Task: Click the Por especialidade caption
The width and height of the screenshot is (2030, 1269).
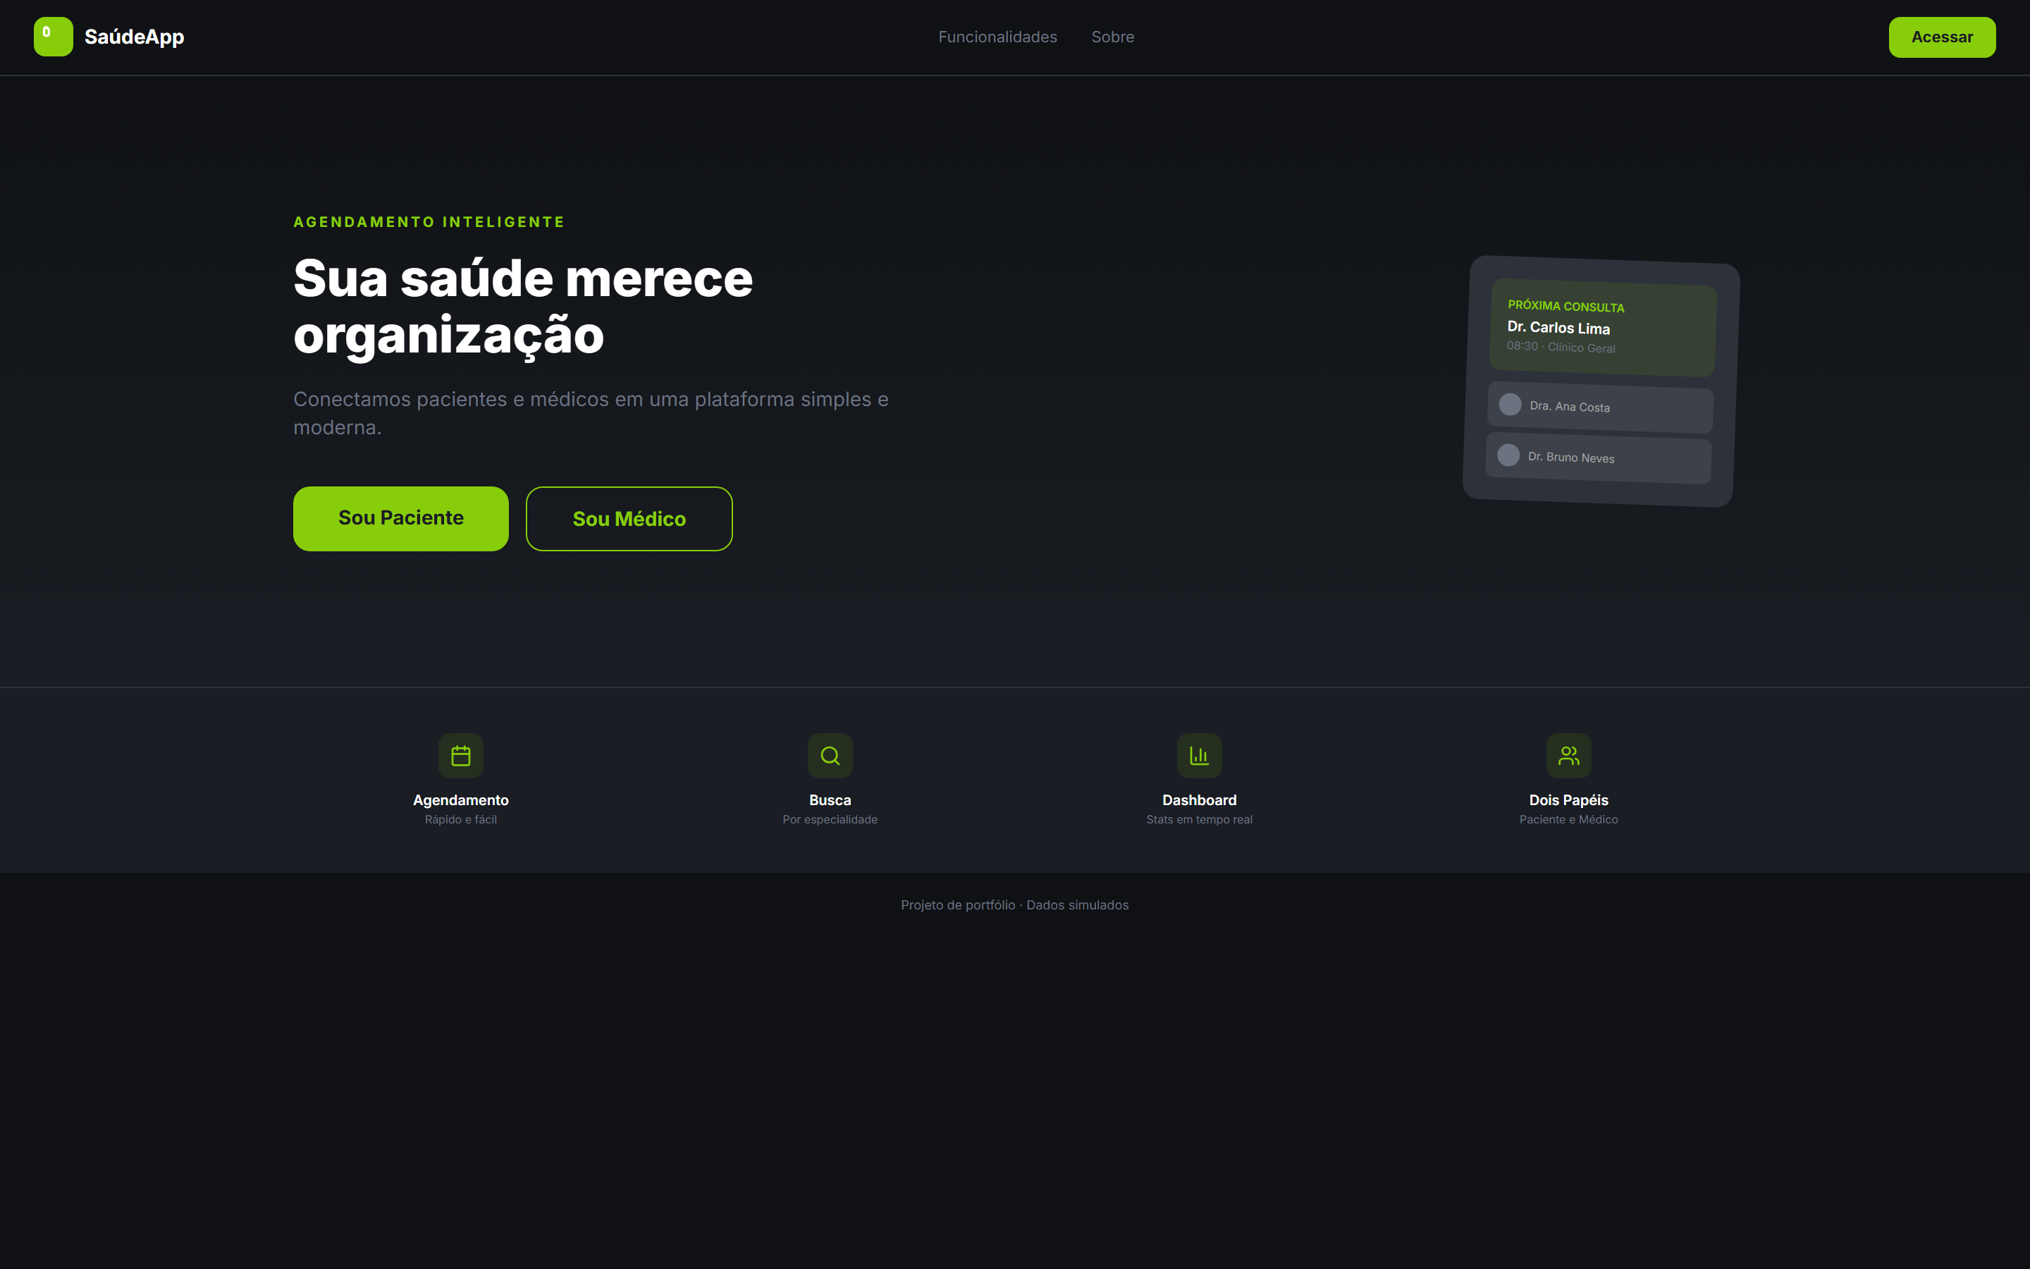Action: point(830,819)
